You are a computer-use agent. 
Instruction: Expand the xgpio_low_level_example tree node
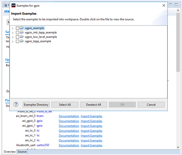click(x=13, y=37)
